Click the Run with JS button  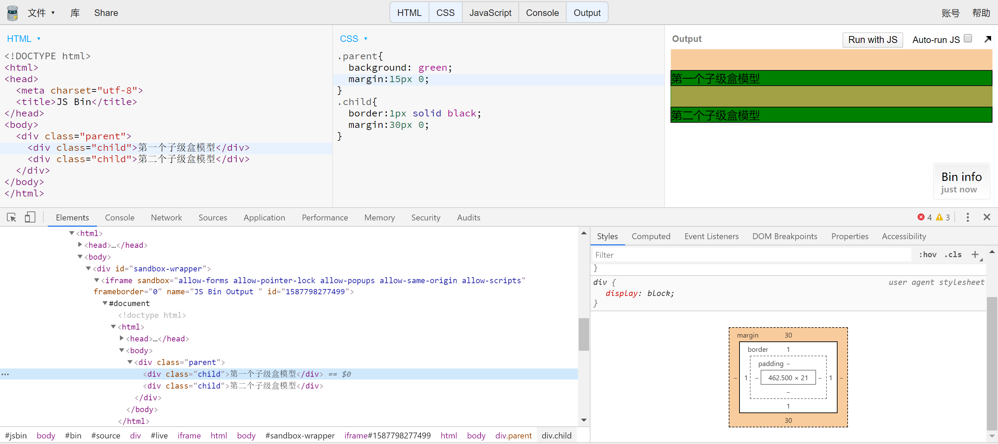click(x=873, y=40)
